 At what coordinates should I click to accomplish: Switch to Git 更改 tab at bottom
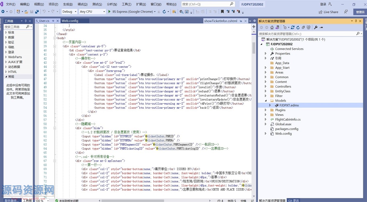tap(294, 200)
